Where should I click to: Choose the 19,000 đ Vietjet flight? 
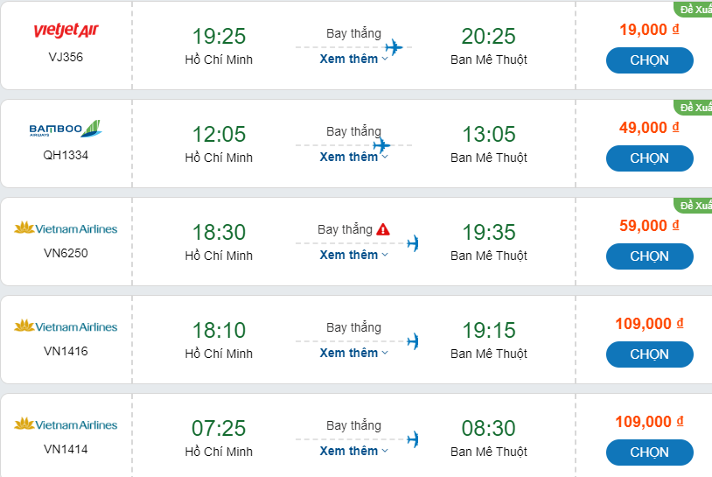649,60
